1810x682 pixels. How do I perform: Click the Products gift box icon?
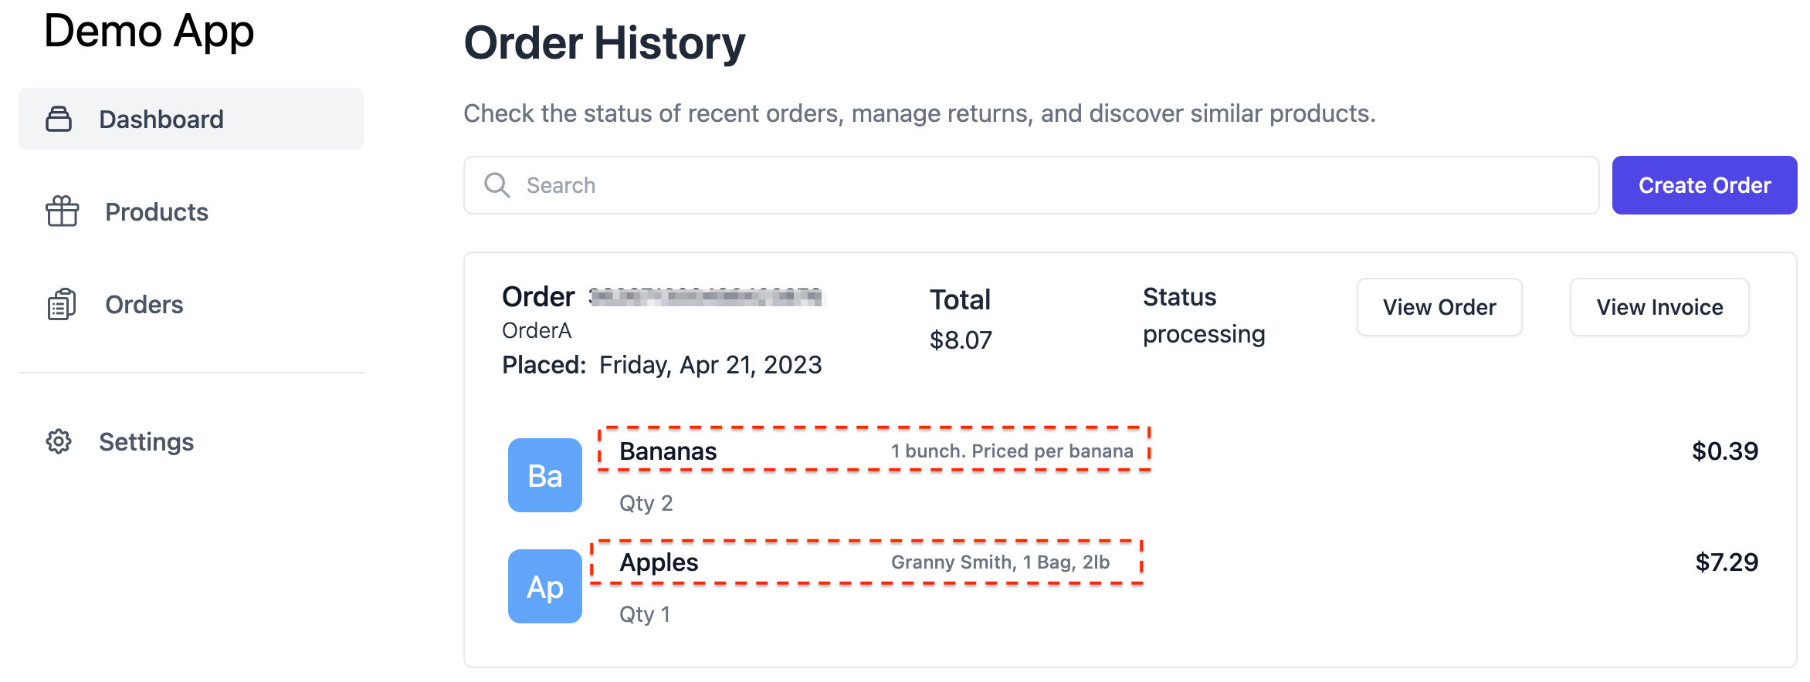[x=62, y=211]
